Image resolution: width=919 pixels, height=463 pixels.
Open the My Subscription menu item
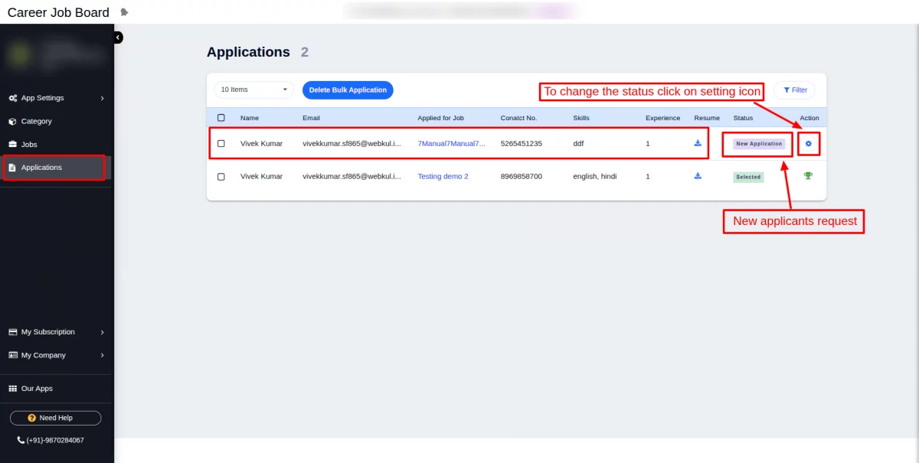tap(57, 332)
